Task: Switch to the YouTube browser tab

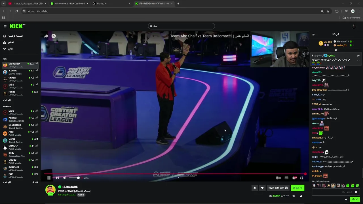Action: point(27,3)
